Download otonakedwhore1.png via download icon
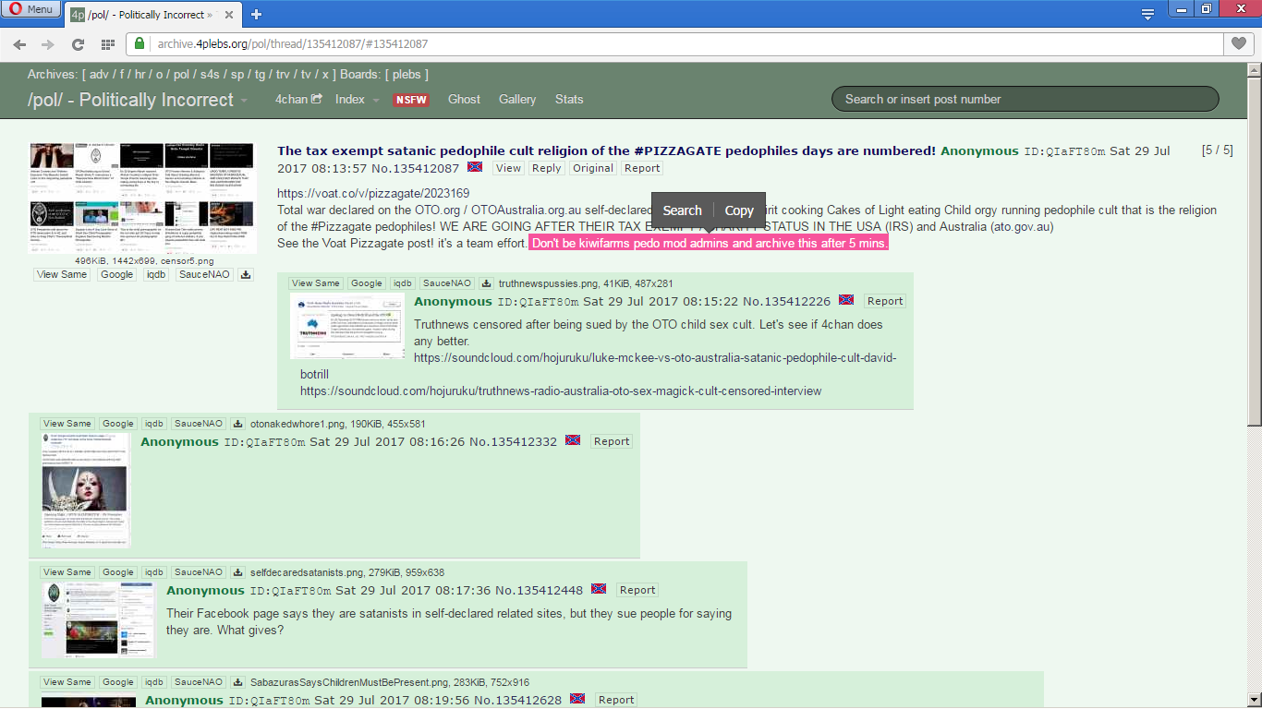This screenshot has width=1262, height=709. pos(237,424)
